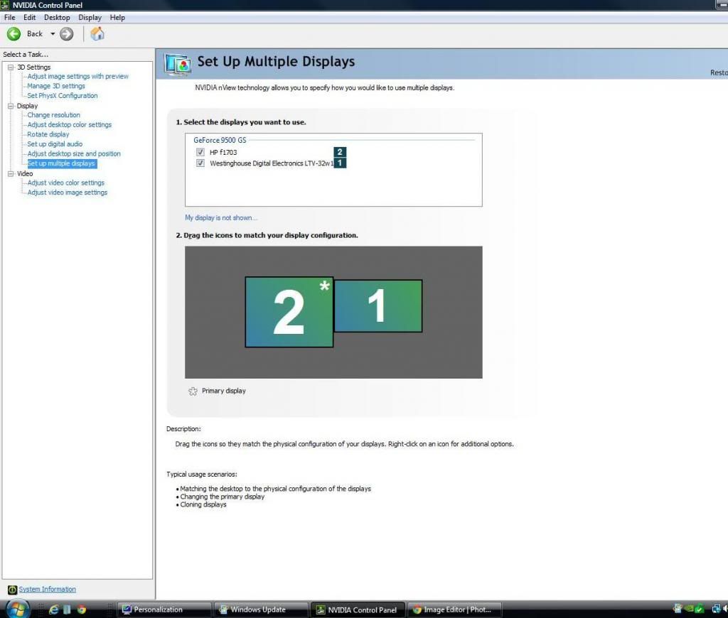728x618 pixels.
Task: Click the grey Forward arrow icon
Action: point(67,34)
